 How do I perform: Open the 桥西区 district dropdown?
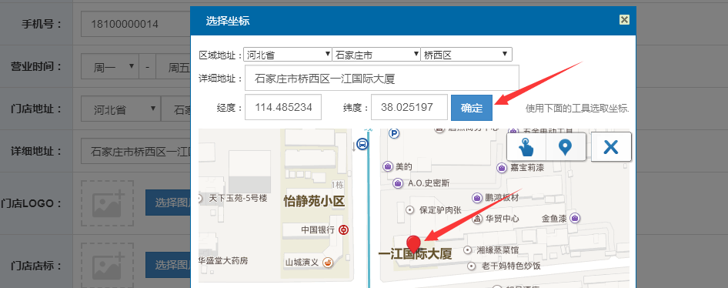pyautogui.click(x=466, y=55)
